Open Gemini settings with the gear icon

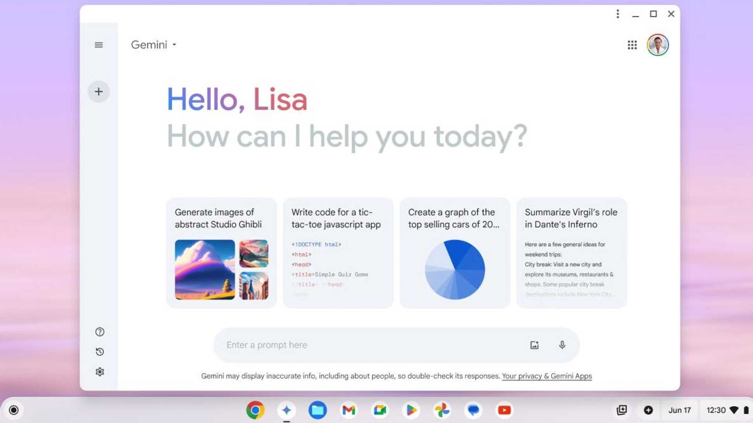[x=100, y=372]
